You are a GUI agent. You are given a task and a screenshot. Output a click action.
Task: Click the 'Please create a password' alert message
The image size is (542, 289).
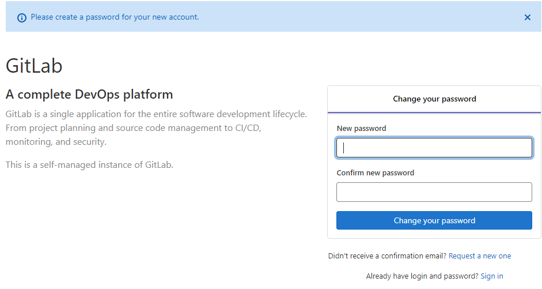(115, 17)
